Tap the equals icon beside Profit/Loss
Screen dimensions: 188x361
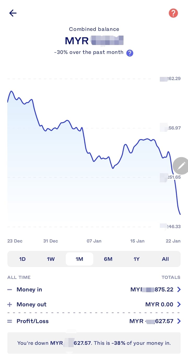point(10,321)
